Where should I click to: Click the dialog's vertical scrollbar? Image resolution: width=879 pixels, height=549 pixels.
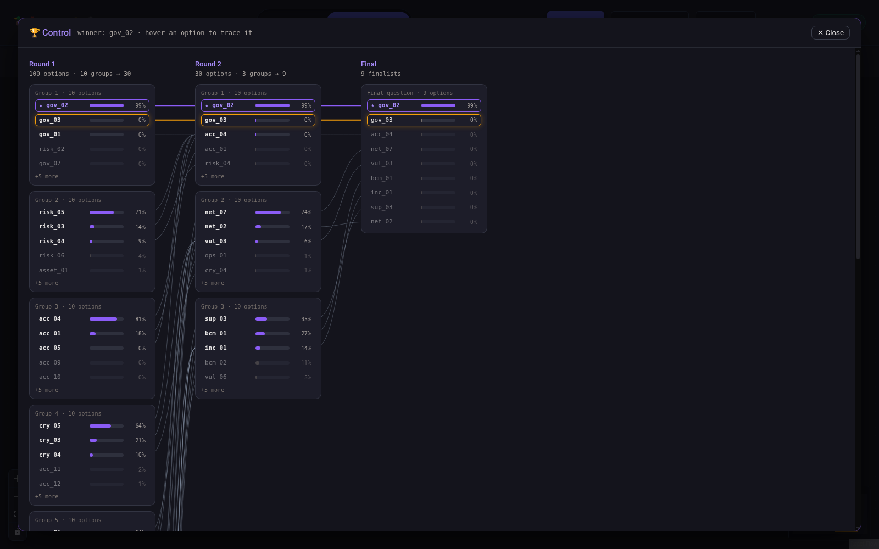pyautogui.click(x=858, y=156)
